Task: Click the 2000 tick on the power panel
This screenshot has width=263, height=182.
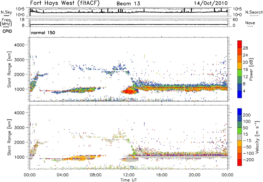Action: click(x=19, y=74)
